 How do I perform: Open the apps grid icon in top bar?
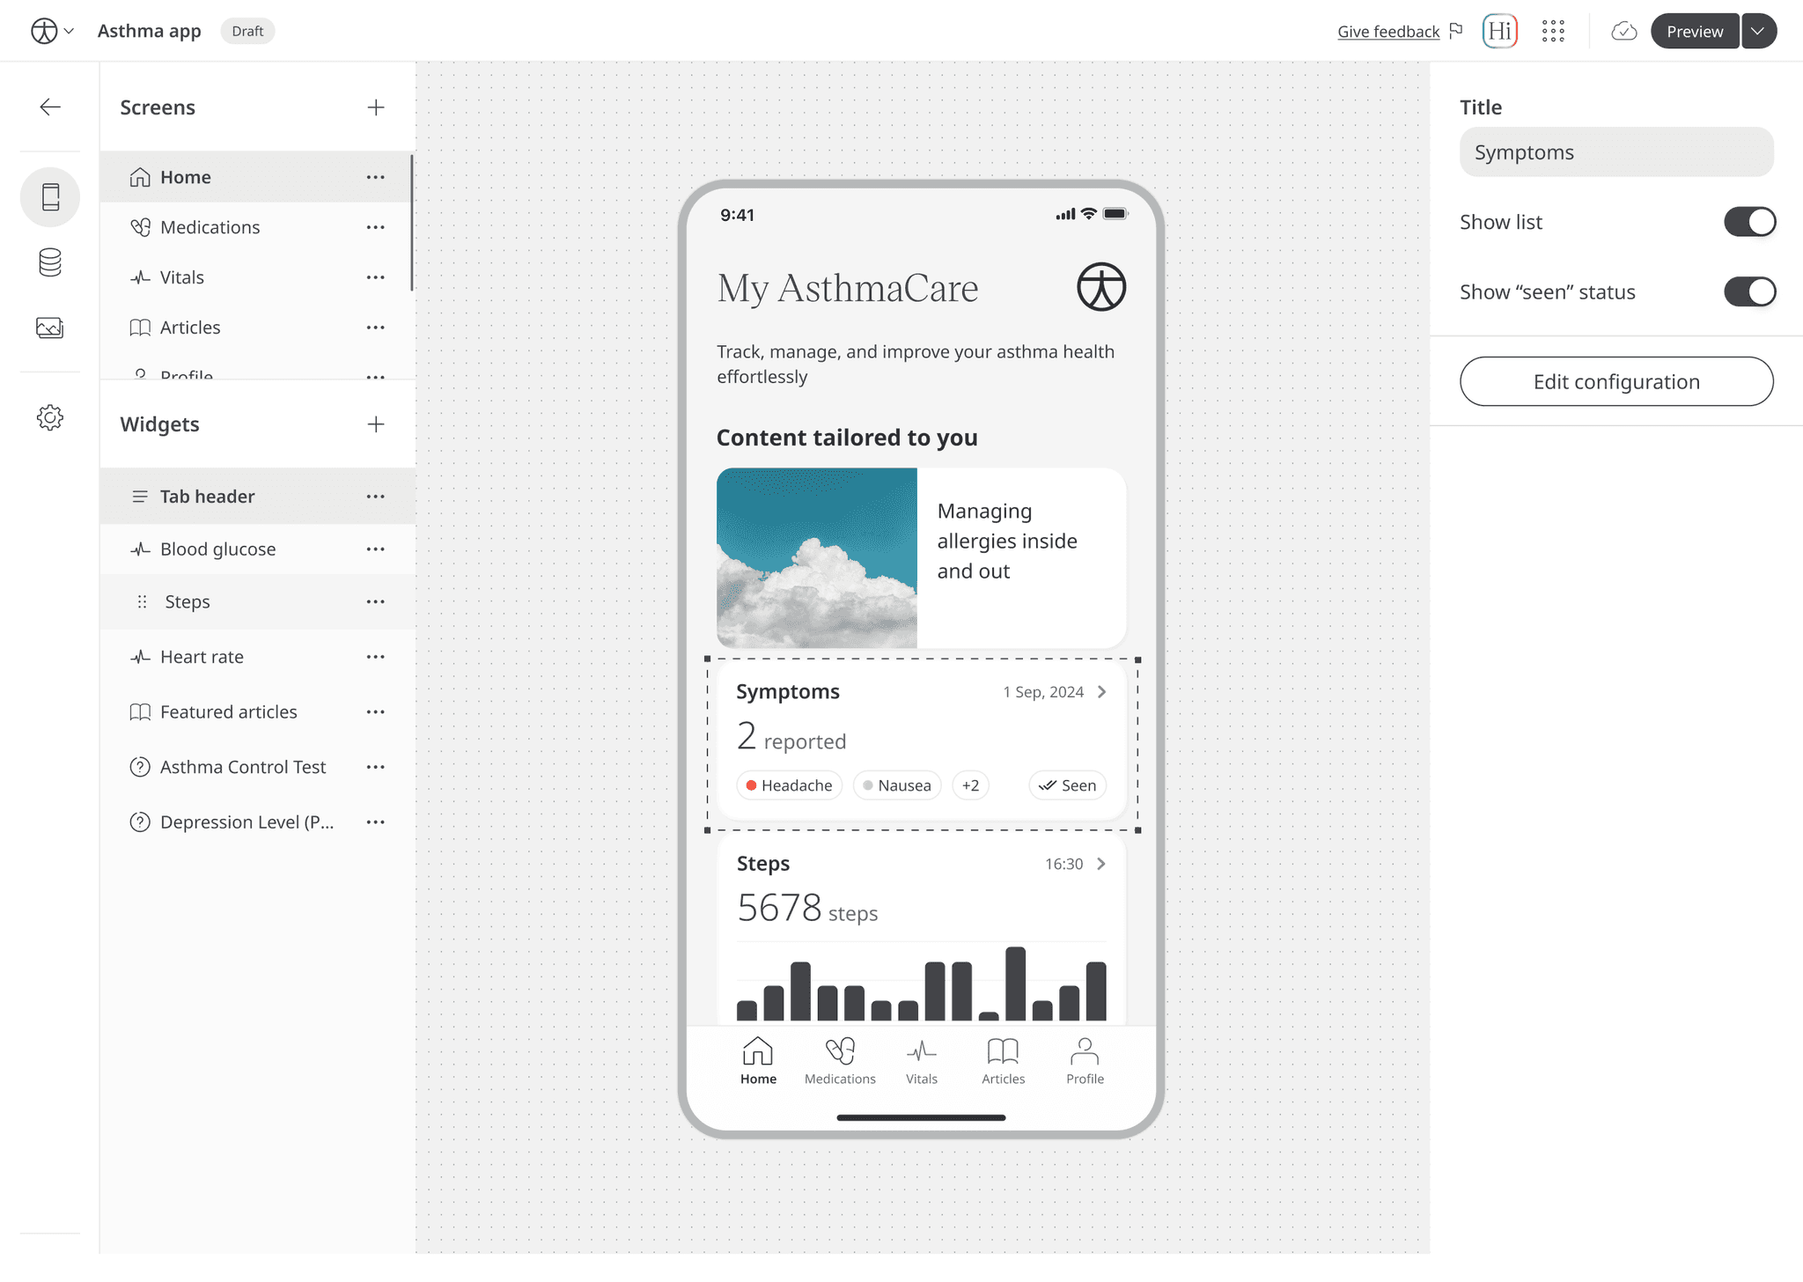coord(1553,32)
